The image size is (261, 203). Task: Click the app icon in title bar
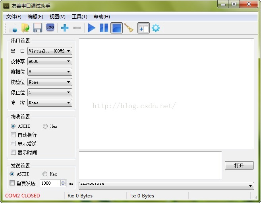(6, 6)
